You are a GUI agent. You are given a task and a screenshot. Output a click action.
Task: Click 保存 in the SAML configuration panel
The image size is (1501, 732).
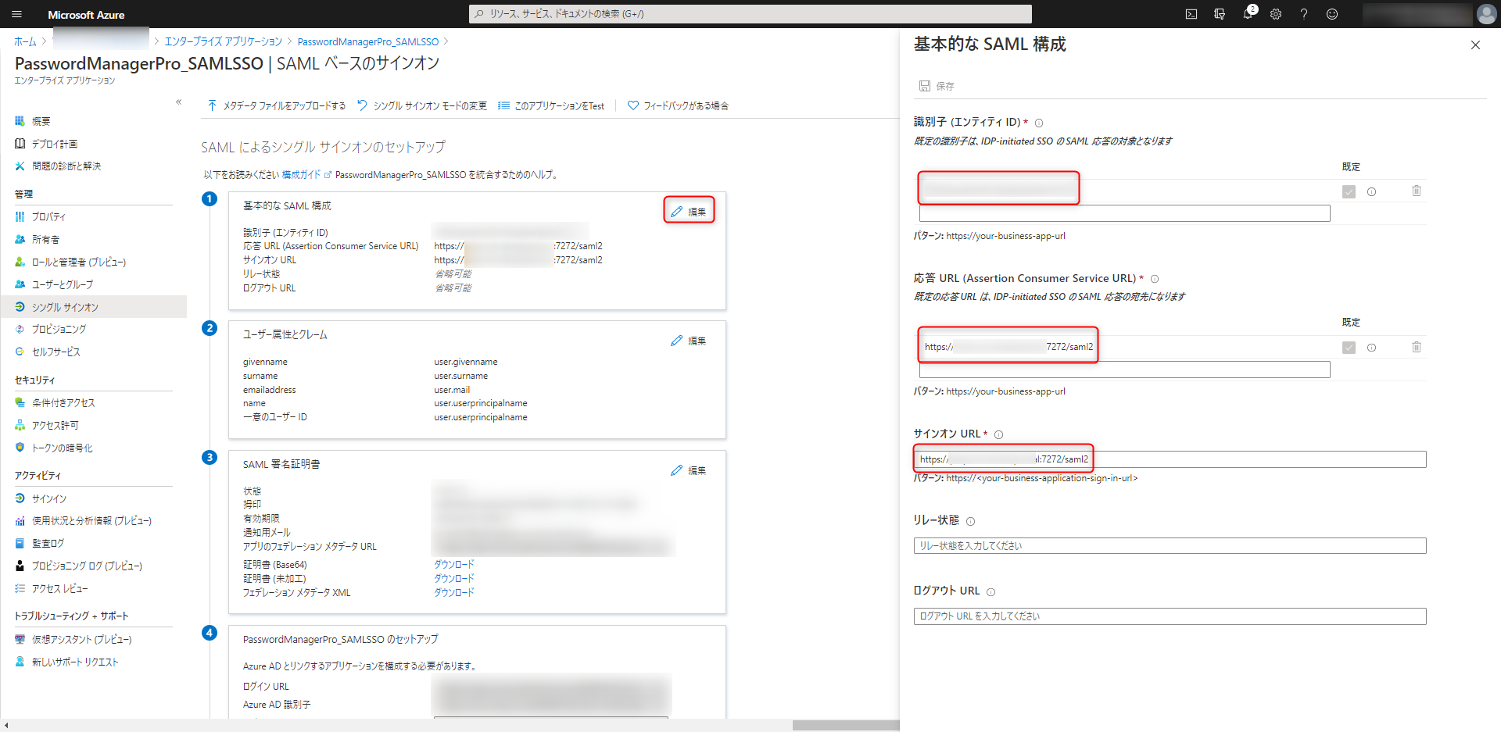(x=937, y=86)
